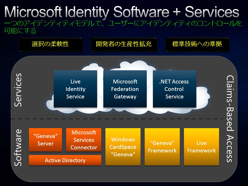Select the green Japanese subtitle text
The height and width of the screenshot is (186, 248).
tap(123, 27)
